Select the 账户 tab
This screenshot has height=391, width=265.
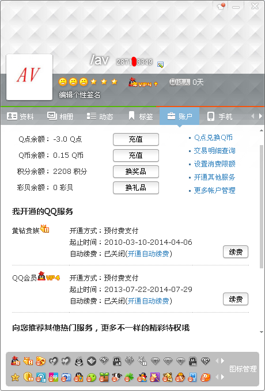click(179, 116)
